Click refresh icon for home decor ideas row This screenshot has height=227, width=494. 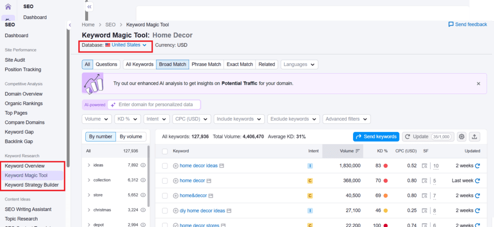[478, 166]
